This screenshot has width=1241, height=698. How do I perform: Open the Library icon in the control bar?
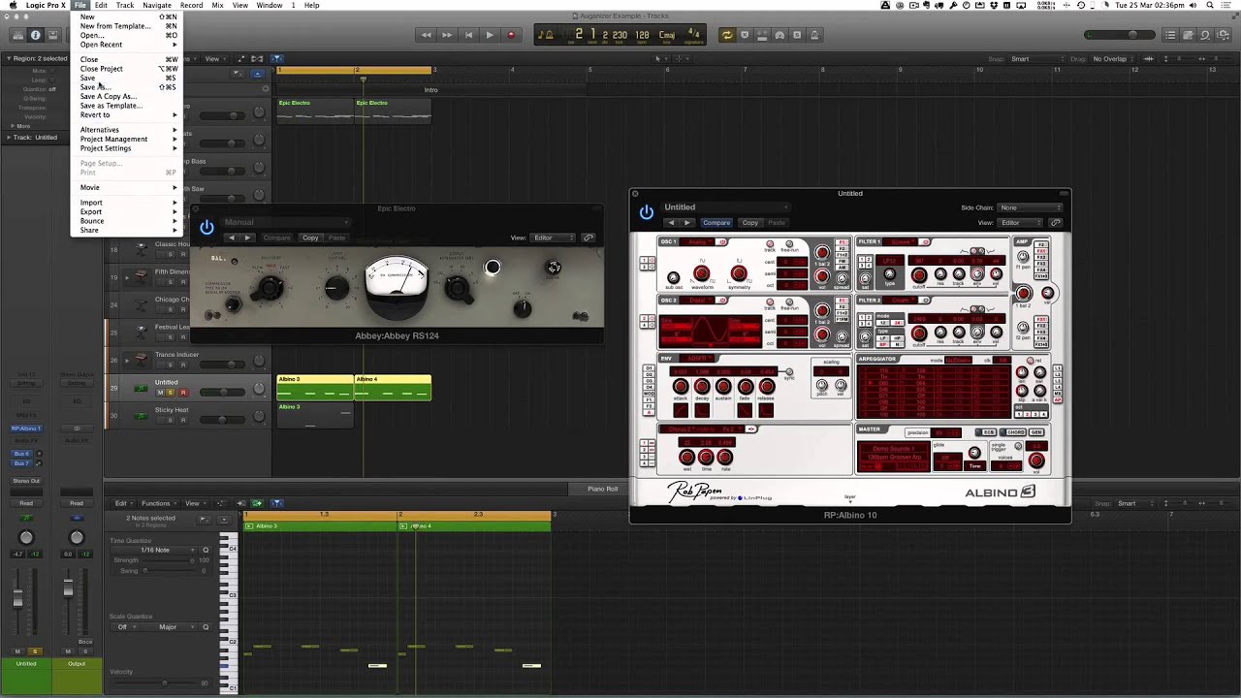click(16, 35)
